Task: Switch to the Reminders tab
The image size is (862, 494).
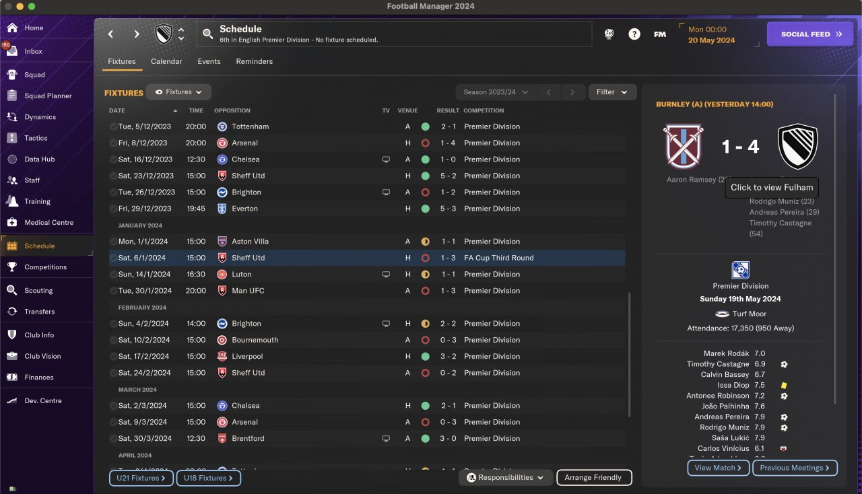Action: point(255,61)
